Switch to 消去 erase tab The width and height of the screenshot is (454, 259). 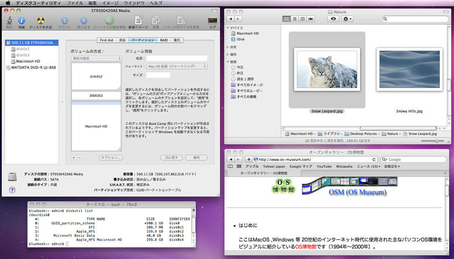[x=122, y=40]
